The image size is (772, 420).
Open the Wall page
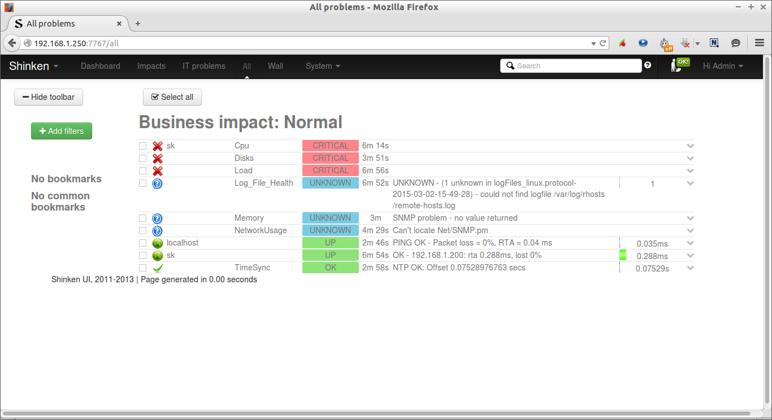[x=276, y=66]
